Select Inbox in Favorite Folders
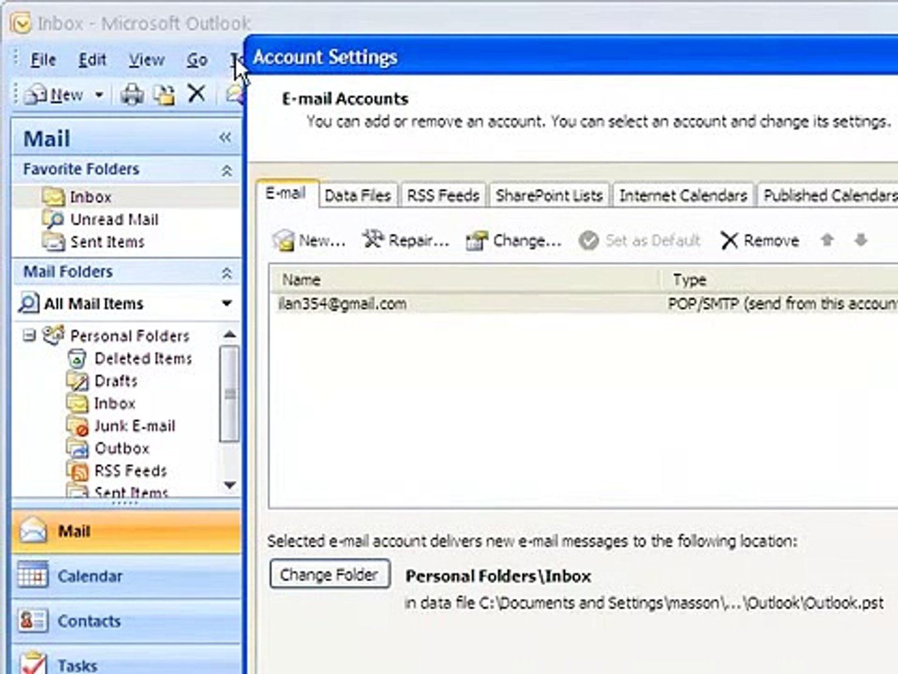Viewport: 898px width, 674px height. pyautogui.click(x=127, y=197)
